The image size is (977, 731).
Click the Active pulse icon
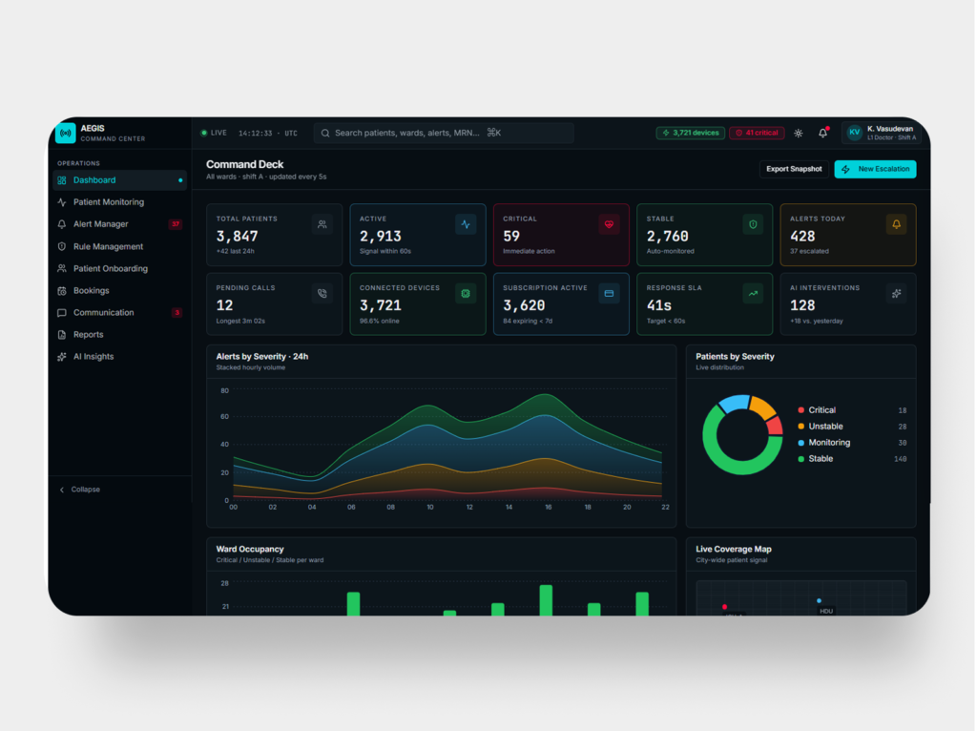click(x=466, y=224)
